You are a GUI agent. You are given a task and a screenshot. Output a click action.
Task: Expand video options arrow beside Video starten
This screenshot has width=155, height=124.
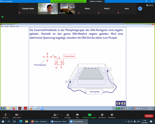[22, 115]
